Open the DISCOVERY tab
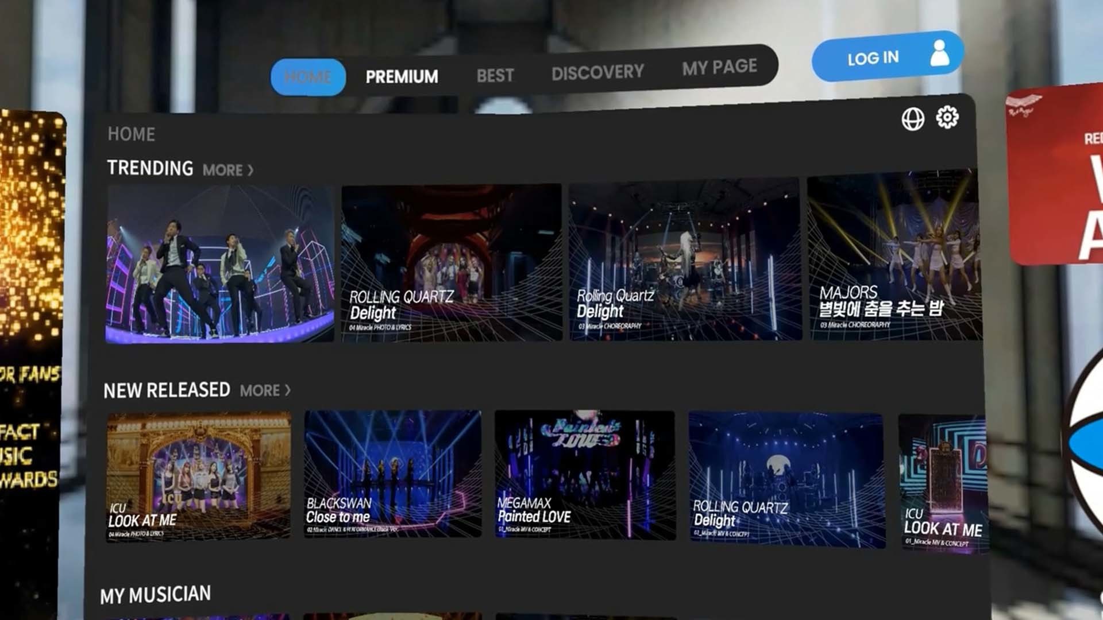The image size is (1103, 620). click(x=597, y=72)
